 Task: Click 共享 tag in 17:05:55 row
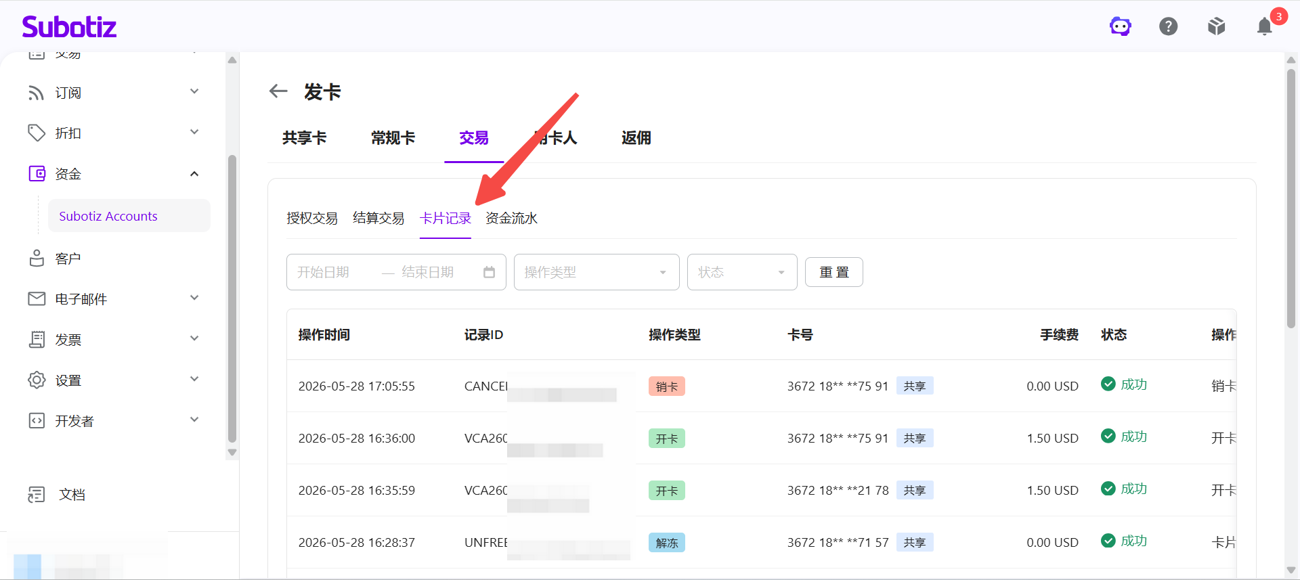click(x=915, y=386)
